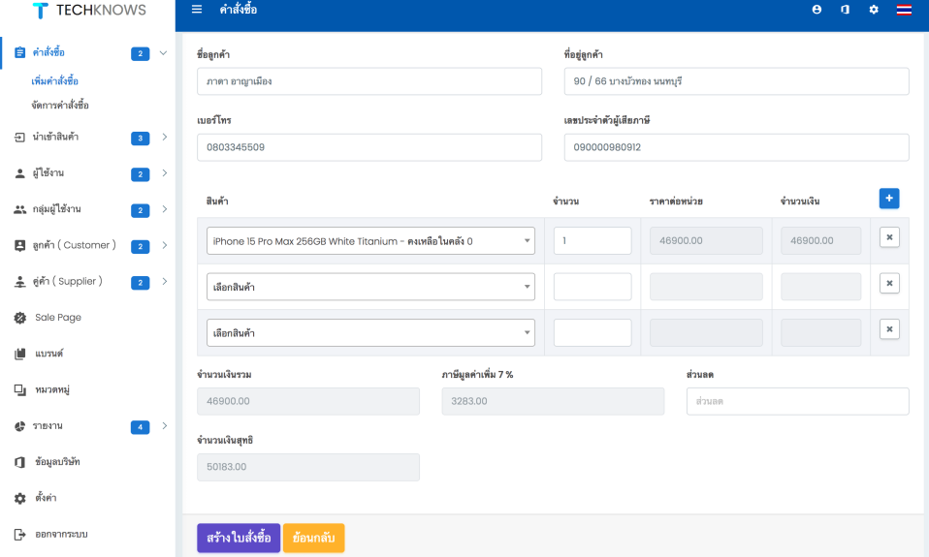Click the แบรนด์ sidebar icon
Screen dimensions: 929x557
click(19, 354)
